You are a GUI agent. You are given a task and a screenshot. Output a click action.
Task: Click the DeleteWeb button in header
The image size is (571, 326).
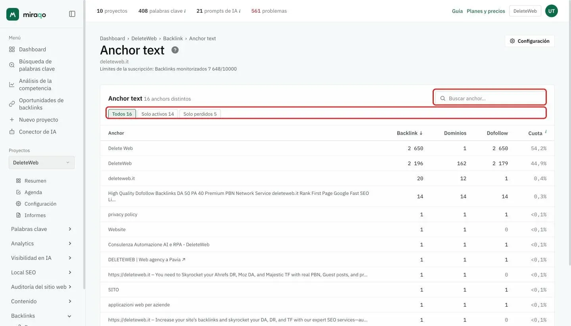coord(525,11)
